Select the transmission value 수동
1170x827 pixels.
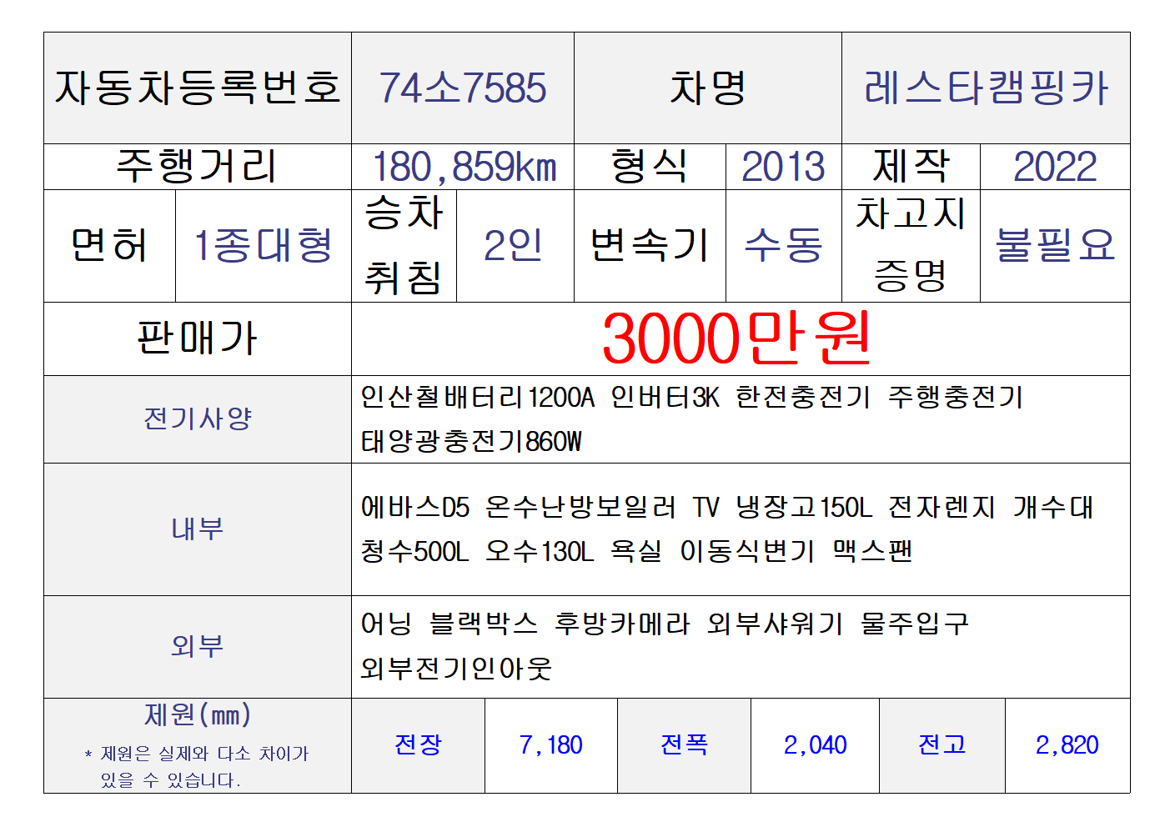pos(783,246)
